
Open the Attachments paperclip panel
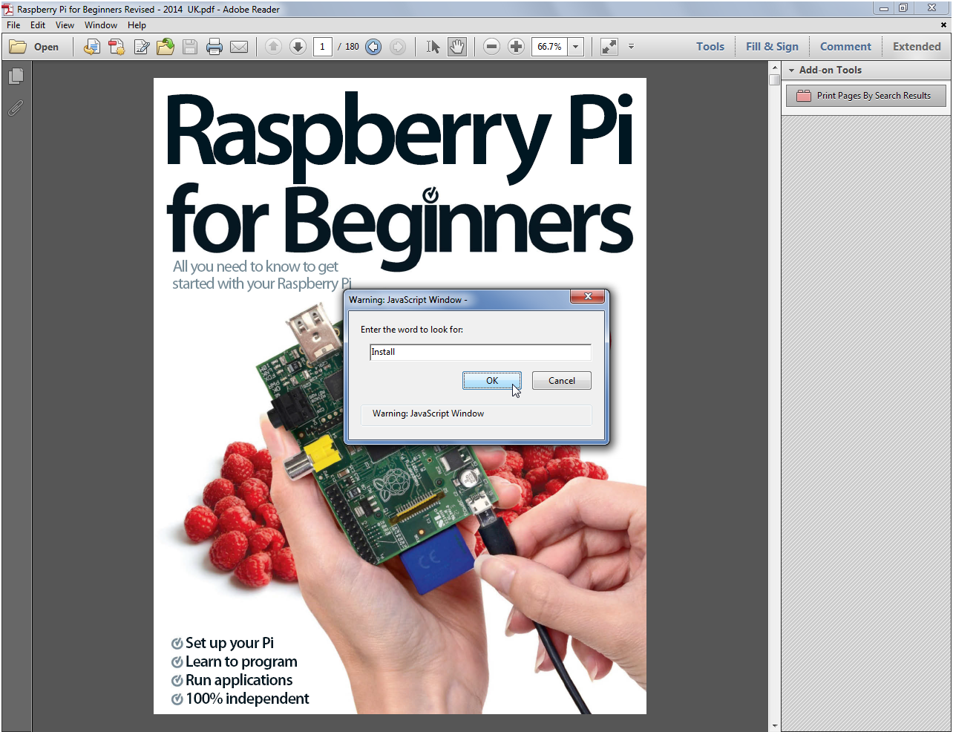point(16,108)
